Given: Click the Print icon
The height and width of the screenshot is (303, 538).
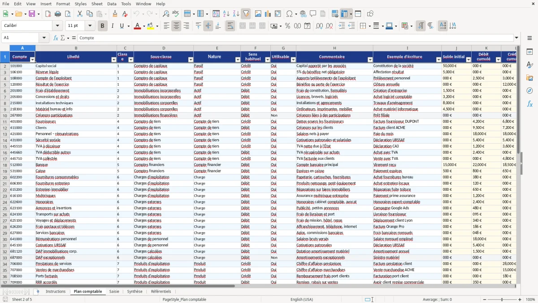Looking at the screenshot, I should click(x=58, y=14).
